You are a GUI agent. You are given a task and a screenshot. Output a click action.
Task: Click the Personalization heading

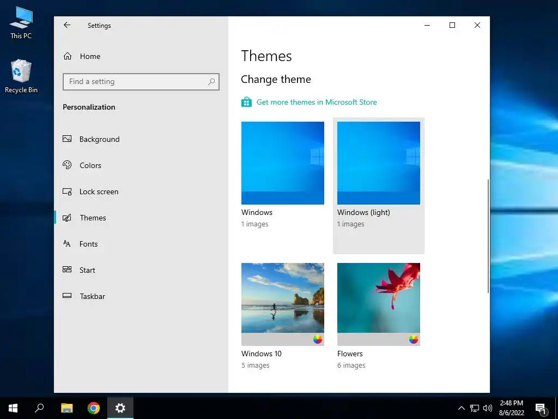(x=89, y=107)
